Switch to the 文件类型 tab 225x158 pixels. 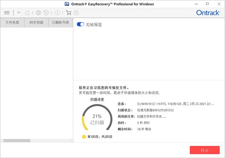pyautogui.click(x=12, y=22)
